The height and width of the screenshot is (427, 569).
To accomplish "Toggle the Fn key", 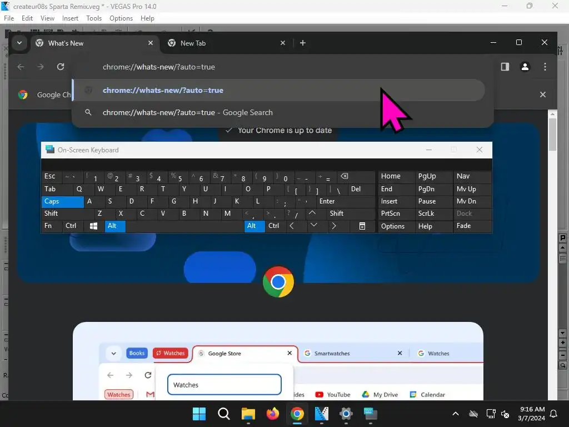I will (x=52, y=226).
